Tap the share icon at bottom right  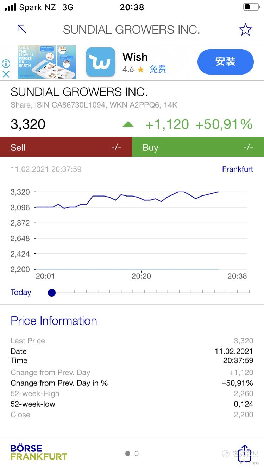click(245, 453)
